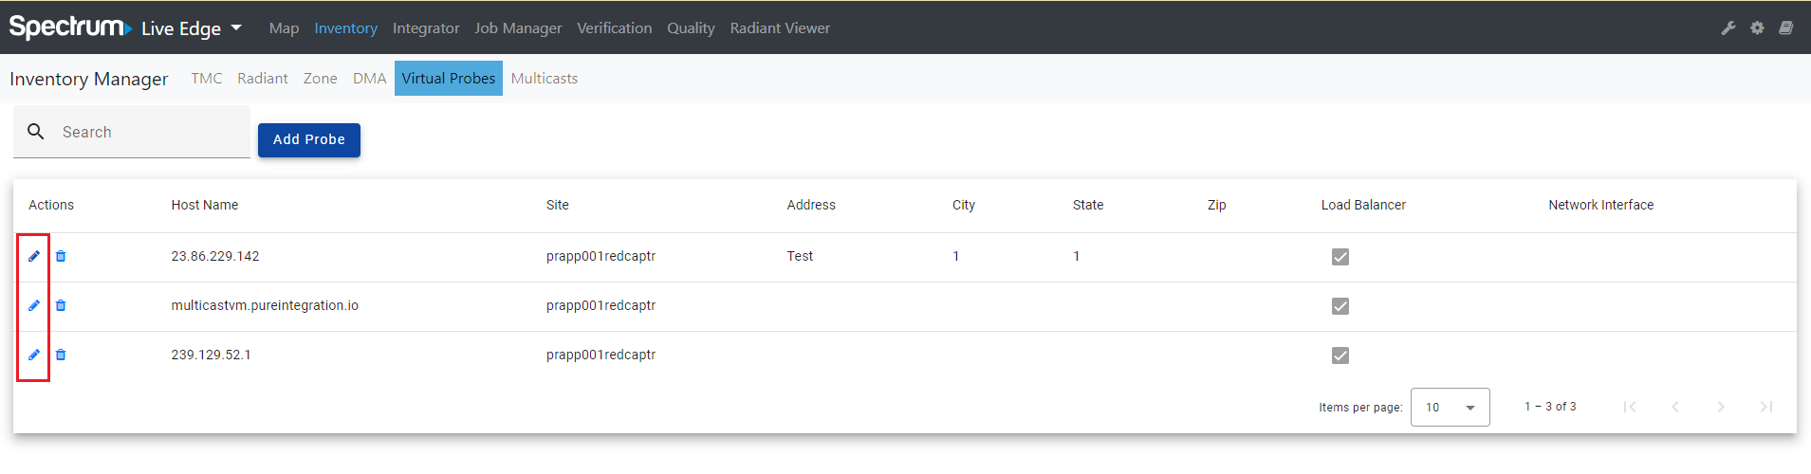Select host name 23.86.229.142
This screenshot has width=1811, height=474.
(215, 256)
